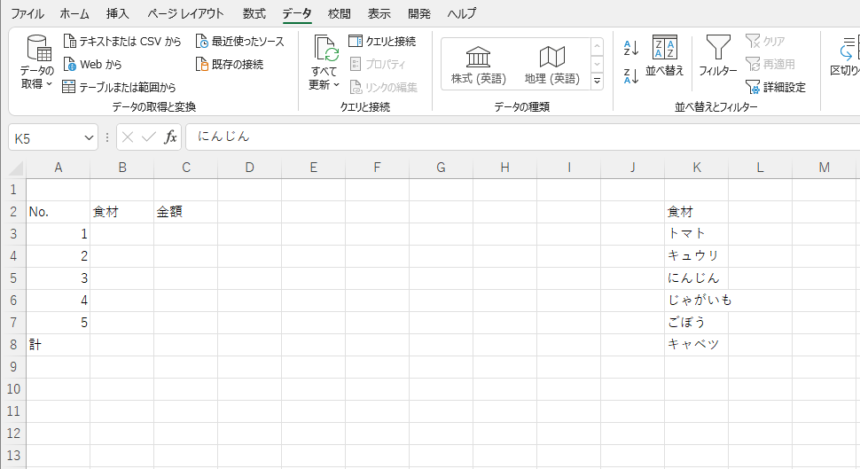Select column A header
Image resolution: width=860 pixels, height=469 pixels.
(x=59, y=168)
